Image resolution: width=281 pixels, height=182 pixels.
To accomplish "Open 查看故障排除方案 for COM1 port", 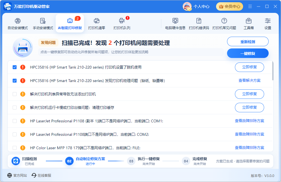I will coord(250,121).
